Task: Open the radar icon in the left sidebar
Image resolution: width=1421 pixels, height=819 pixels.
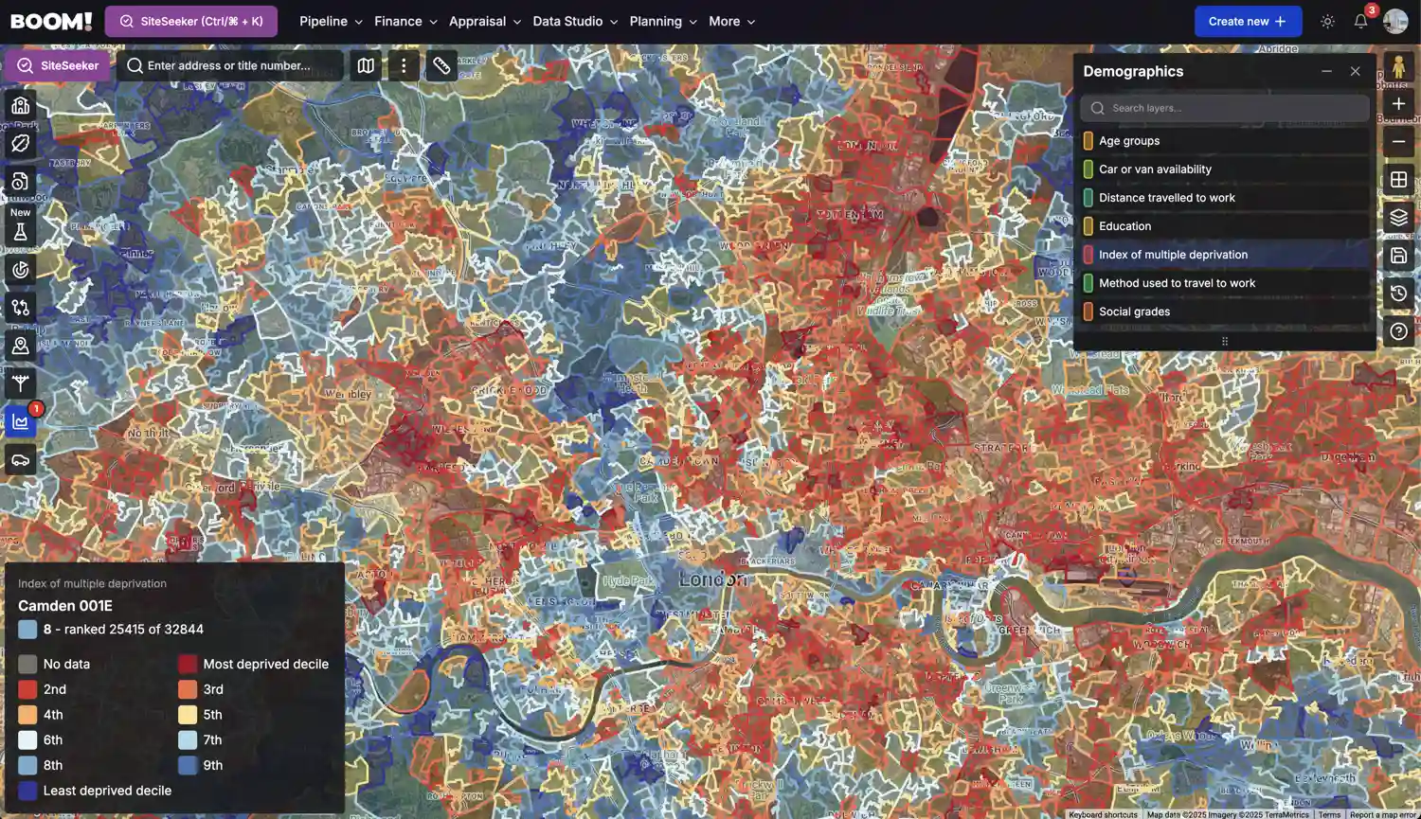Action: [20, 270]
